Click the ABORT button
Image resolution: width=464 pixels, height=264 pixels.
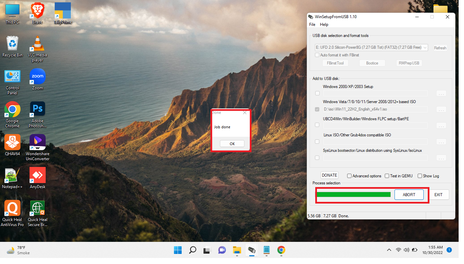pos(409,195)
